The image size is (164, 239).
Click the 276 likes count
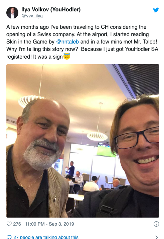click(x=17, y=224)
